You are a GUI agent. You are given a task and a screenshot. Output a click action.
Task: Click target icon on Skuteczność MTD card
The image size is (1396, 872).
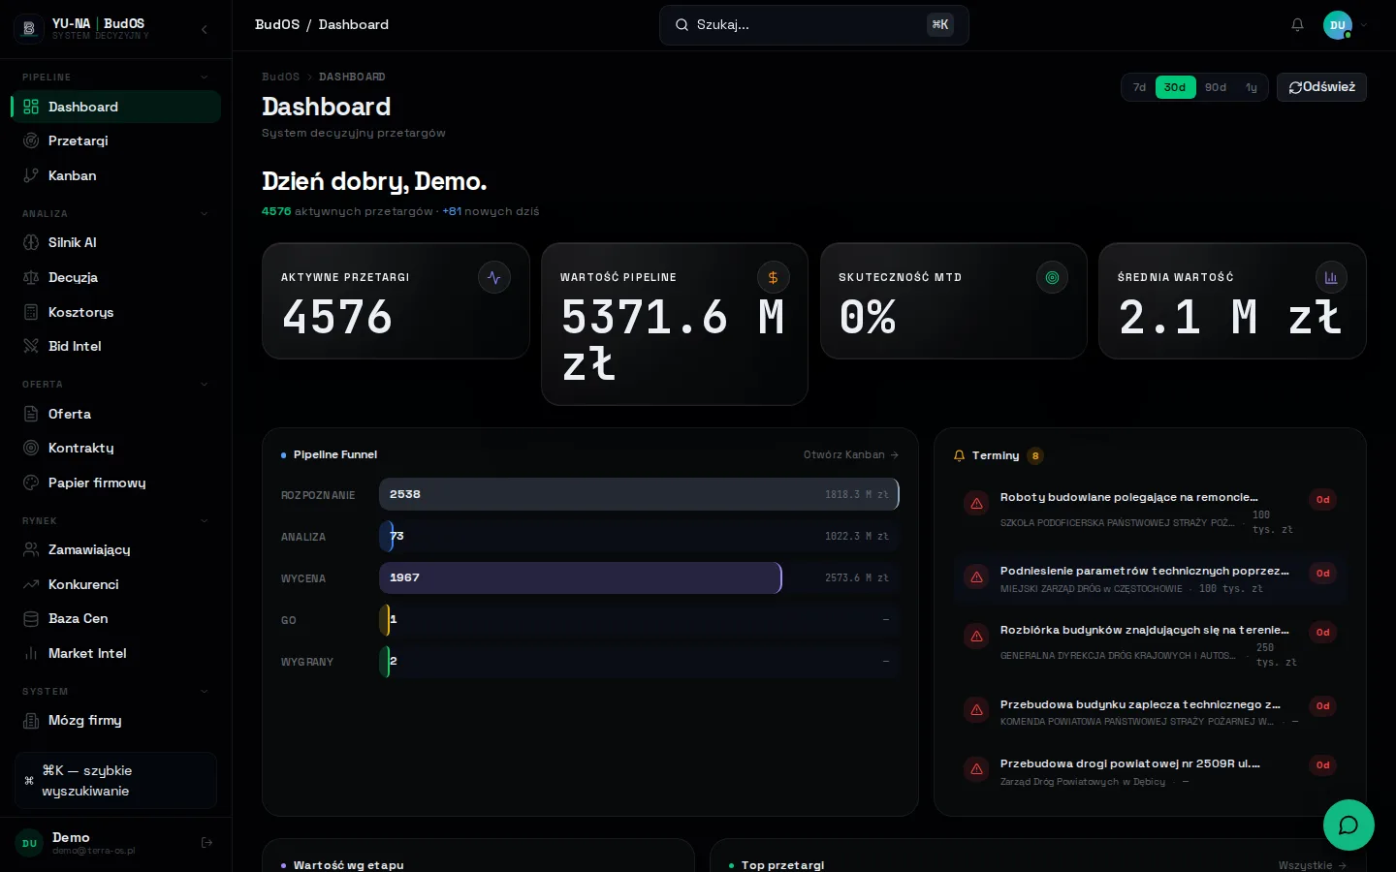(x=1052, y=278)
